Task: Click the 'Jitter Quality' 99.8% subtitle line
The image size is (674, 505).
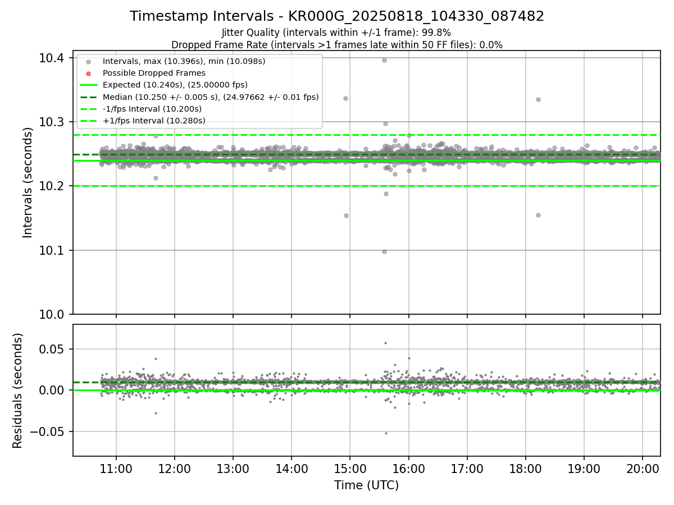Action: click(x=337, y=33)
